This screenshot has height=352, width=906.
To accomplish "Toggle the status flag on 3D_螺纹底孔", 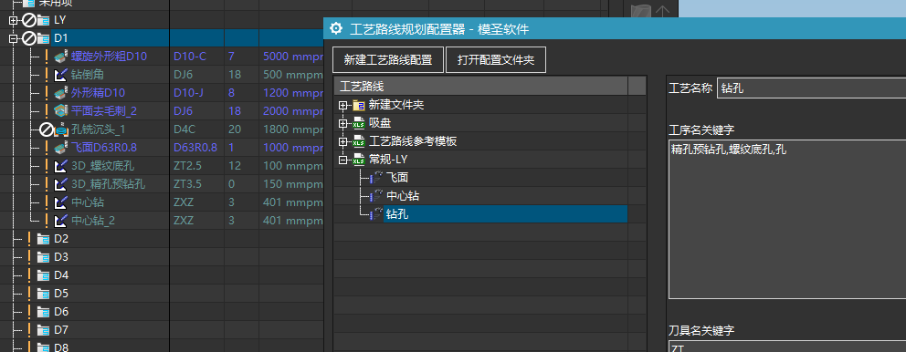I will pyautogui.click(x=47, y=166).
